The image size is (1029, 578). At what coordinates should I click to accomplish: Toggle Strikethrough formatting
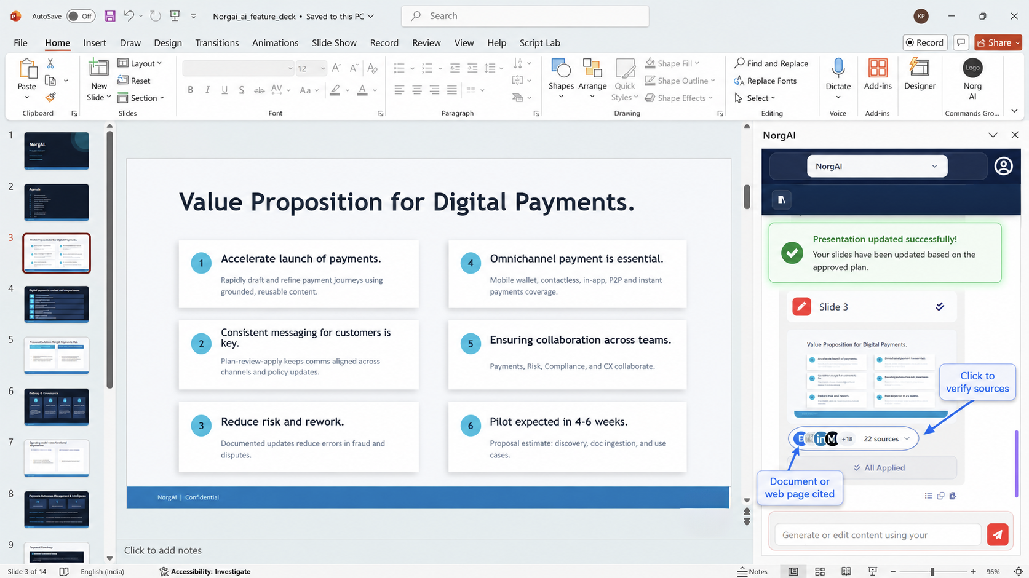coord(259,90)
